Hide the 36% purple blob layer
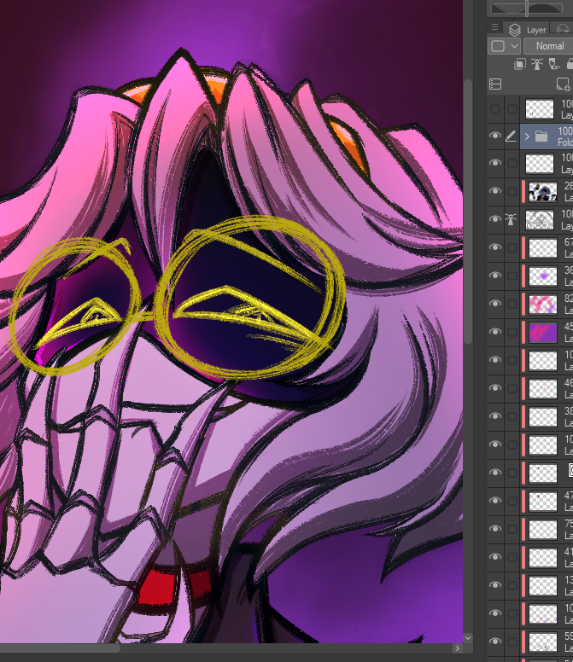The height and width of the screenshot is (662, 573). 494,276
